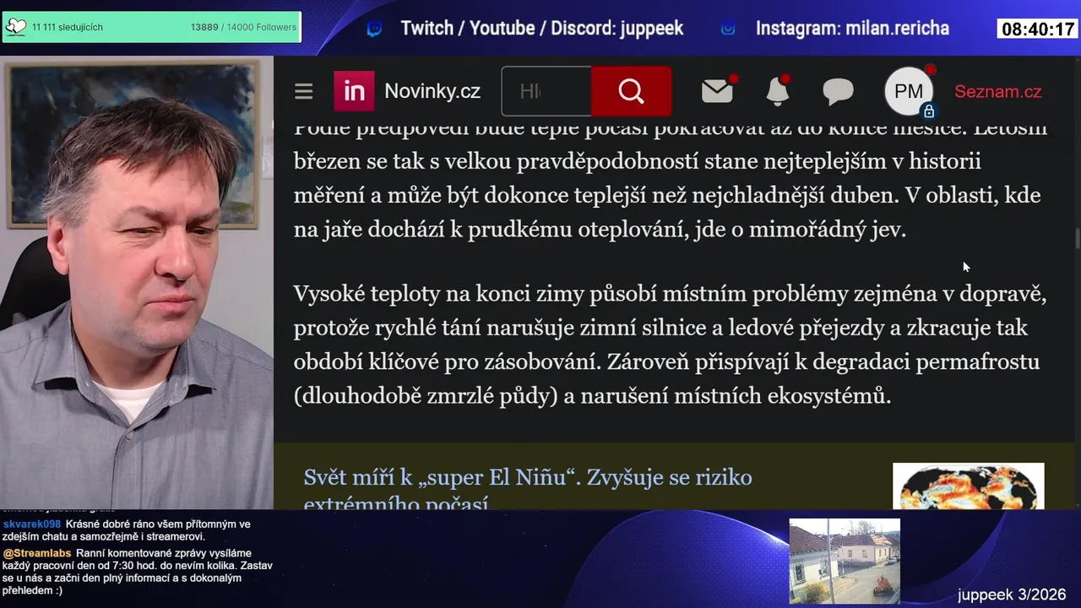
Task: Click the '@Streamlabs' chat username
Action: [x=37, y=553]
